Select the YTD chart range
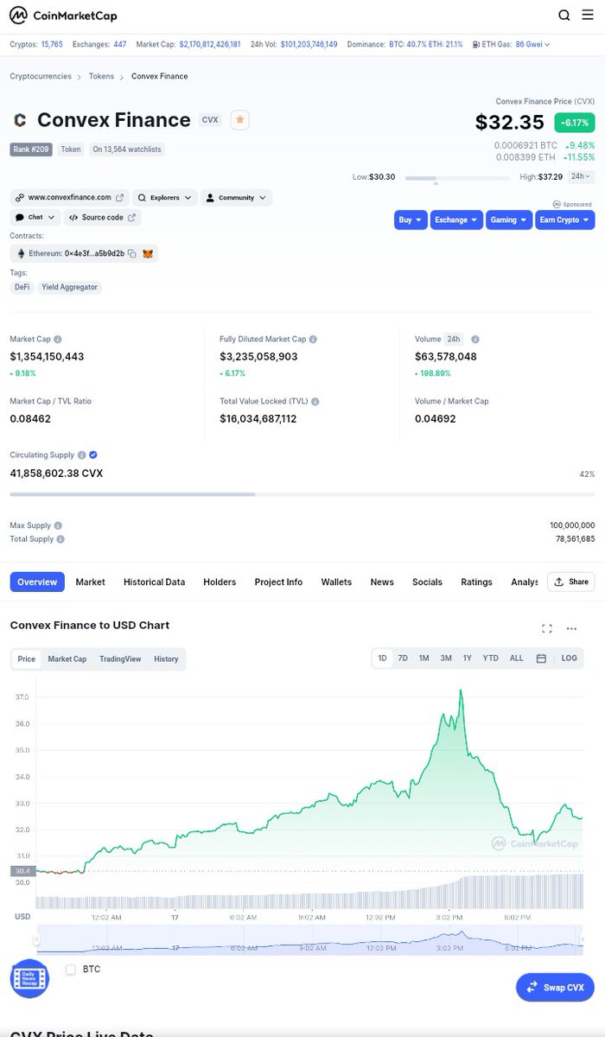 490,658
